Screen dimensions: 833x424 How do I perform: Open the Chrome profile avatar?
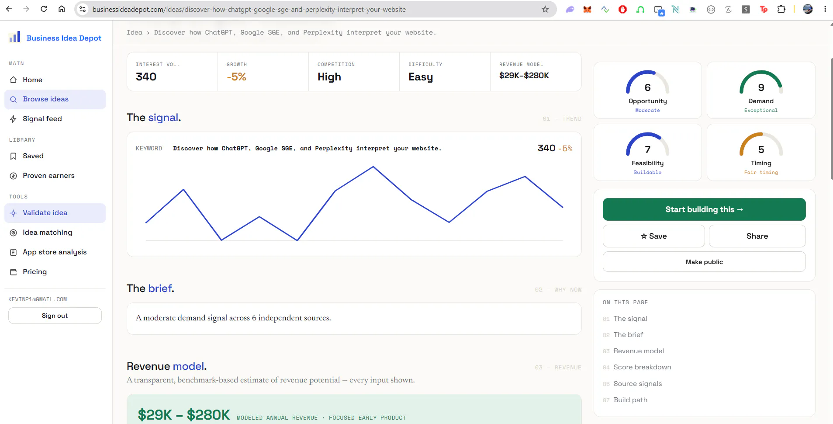tap(808, 9)
